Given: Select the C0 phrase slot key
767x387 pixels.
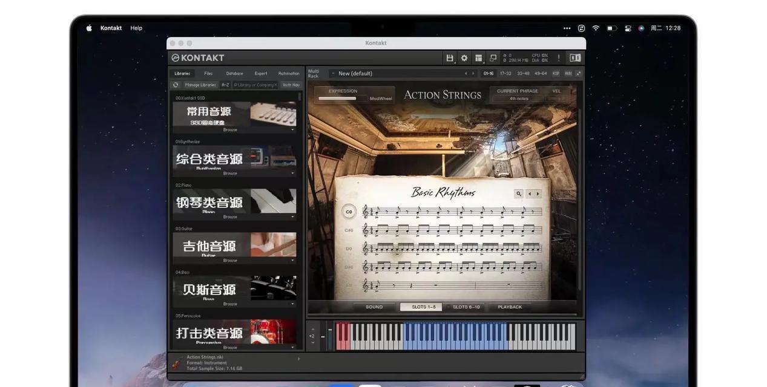Looking at the screenshot, I should point(349,212).
